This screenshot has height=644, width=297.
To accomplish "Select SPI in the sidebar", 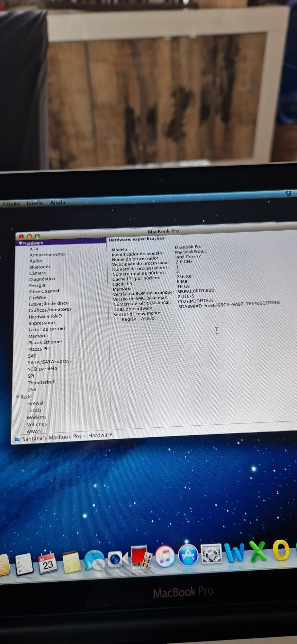I will click(31, 376).
